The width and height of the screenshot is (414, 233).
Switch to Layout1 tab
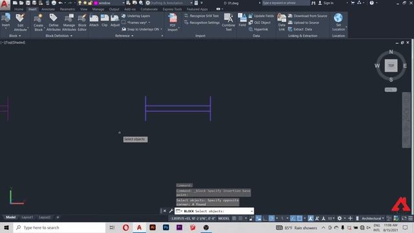tap(27, 217)
